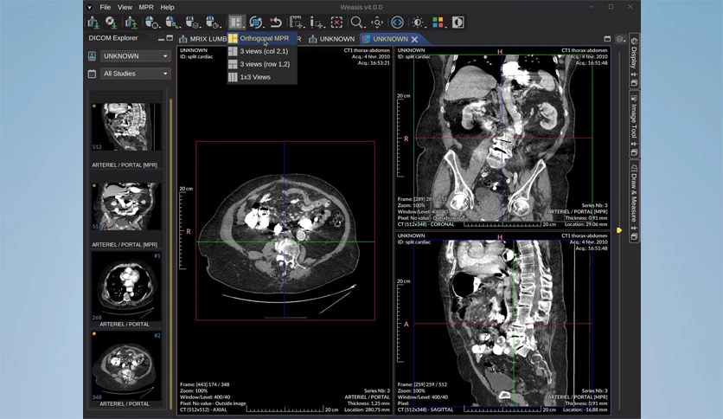The height and width of the screenshot is (419, 723).
Task: Click the colorful LUT squares icon
Action: pos(438,23)
